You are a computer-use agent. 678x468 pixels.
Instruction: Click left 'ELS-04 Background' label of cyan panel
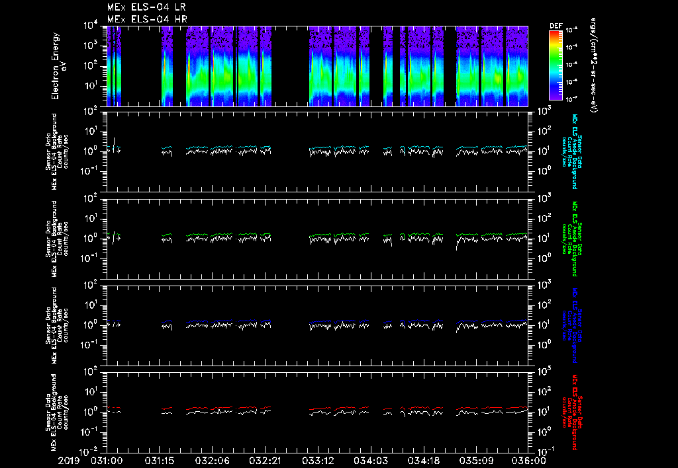point(54,152)
